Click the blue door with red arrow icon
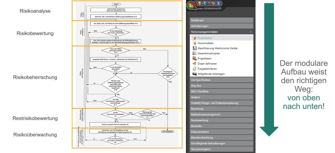Image resolution: width=335 pixels, height=153 pixels. (x=204, y=4)
